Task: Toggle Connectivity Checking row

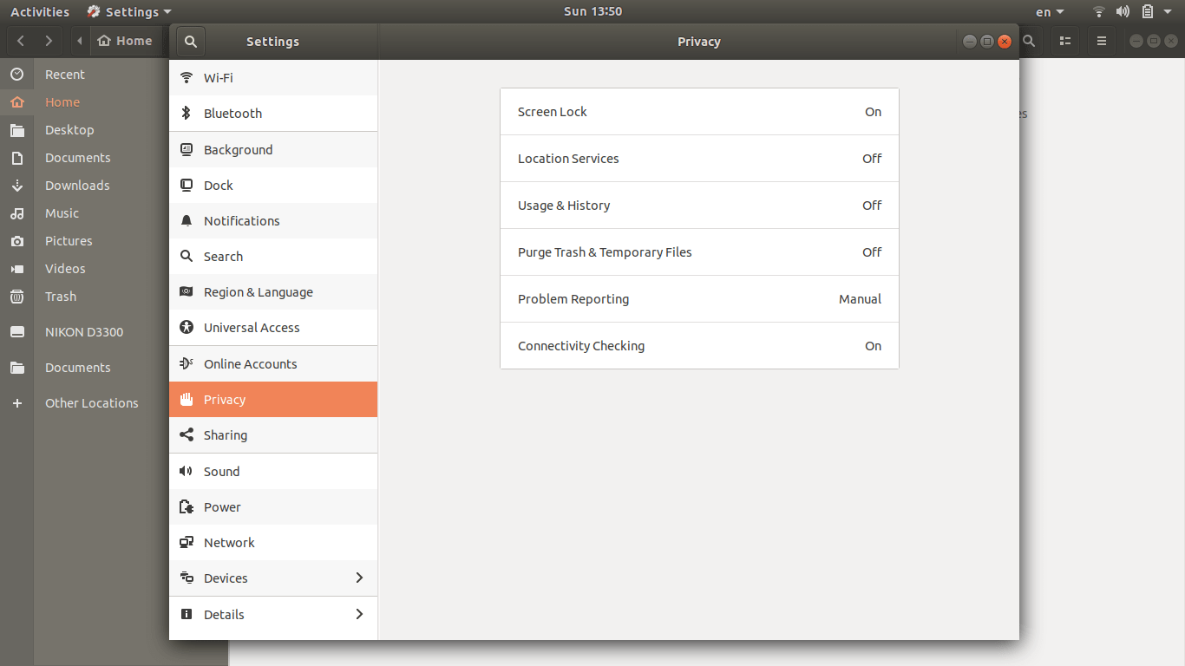Action: pyautogui.click(x=699, y=346)
